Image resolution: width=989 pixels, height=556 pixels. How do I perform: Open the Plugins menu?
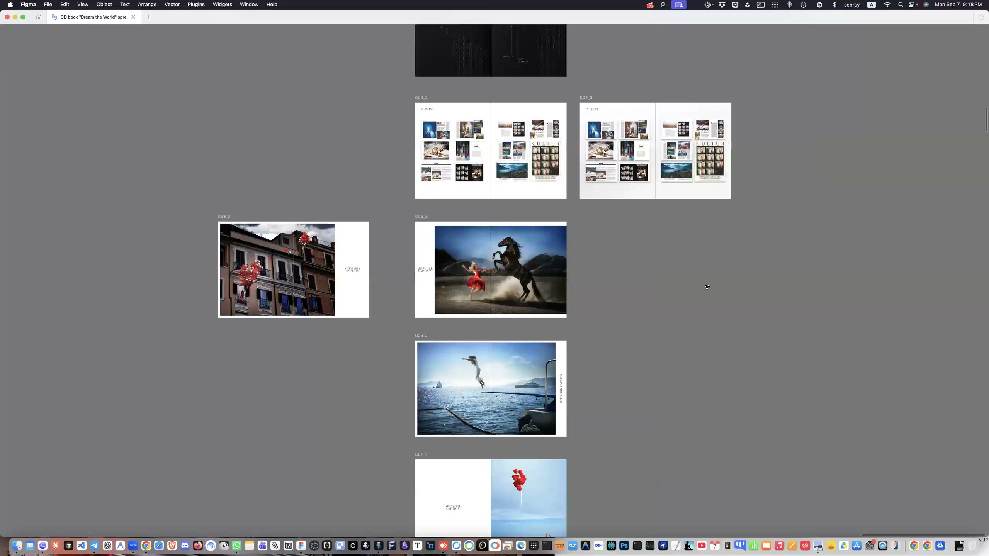pos(196,5)
